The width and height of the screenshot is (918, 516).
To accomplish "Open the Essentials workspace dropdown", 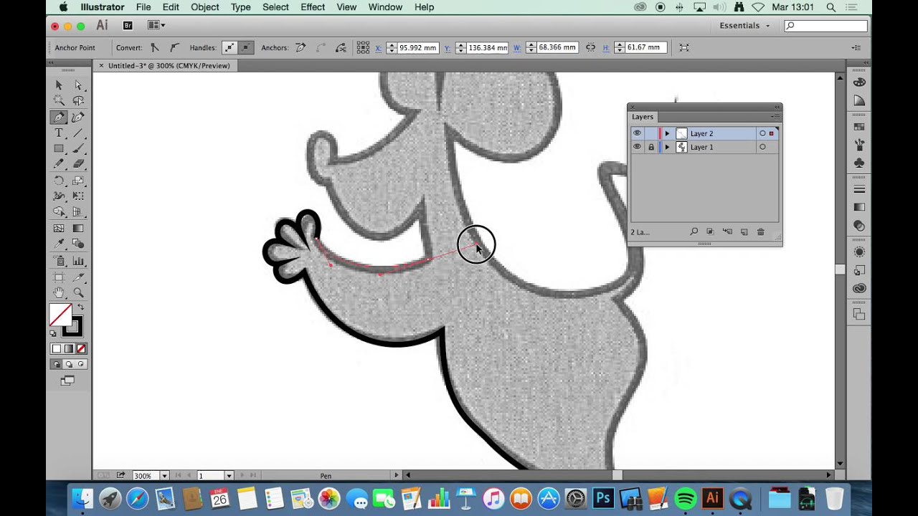I will [x=744, y=26].
